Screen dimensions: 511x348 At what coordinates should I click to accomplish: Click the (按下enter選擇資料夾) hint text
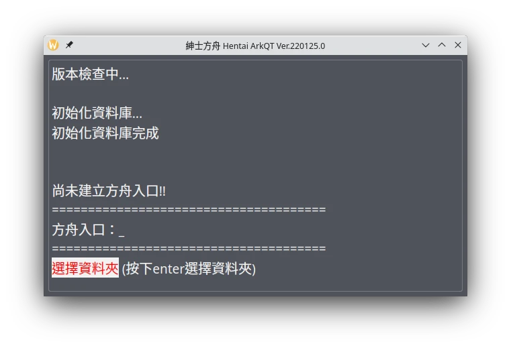[189, 269]
